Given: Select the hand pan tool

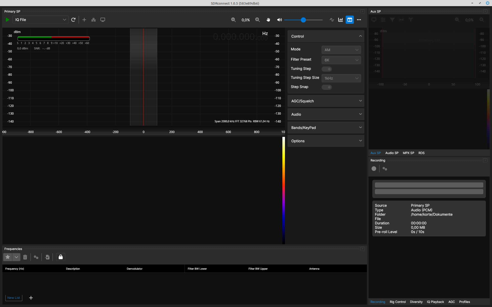Looking at the screenshot, I should pyautogui.click(x=268, y=20).
